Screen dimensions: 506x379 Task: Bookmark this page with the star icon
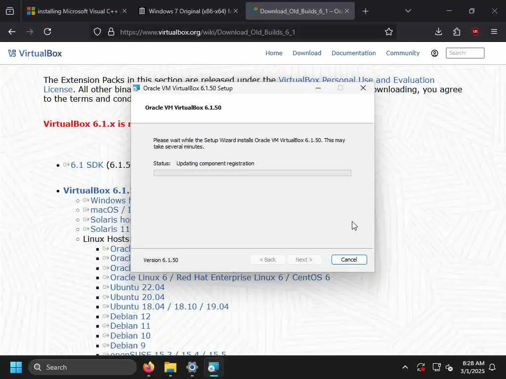coord(388,32)
